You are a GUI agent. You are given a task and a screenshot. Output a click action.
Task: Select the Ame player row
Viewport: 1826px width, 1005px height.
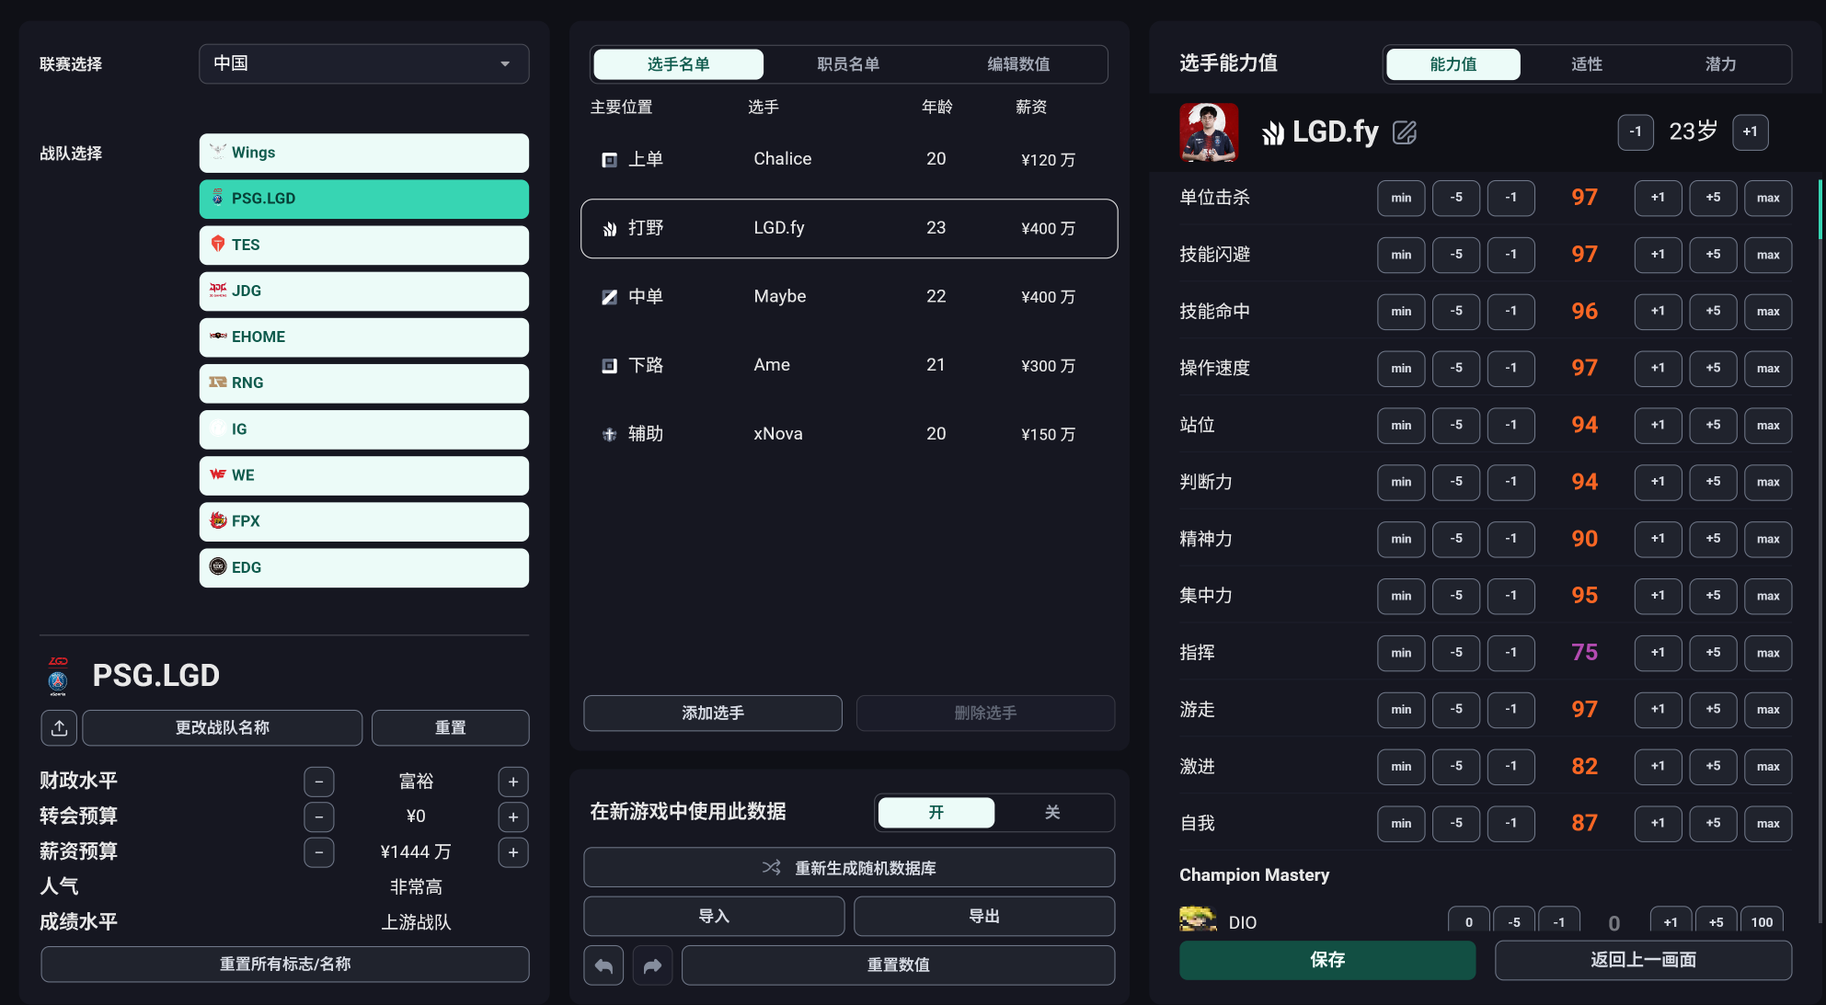(849, 366)
